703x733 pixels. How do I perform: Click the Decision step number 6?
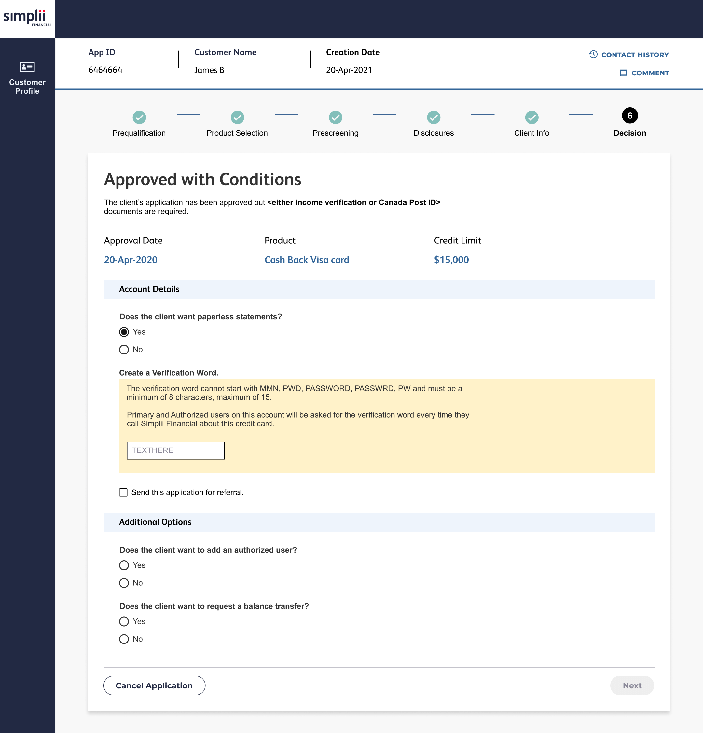pyautogui.click(x=630, y=116)
